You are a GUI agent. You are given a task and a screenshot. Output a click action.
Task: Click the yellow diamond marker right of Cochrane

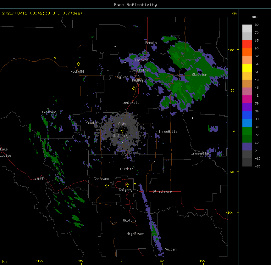pyautogui.click(x=107, y=186)
